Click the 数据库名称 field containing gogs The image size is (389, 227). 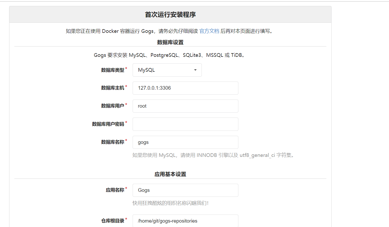185,142
